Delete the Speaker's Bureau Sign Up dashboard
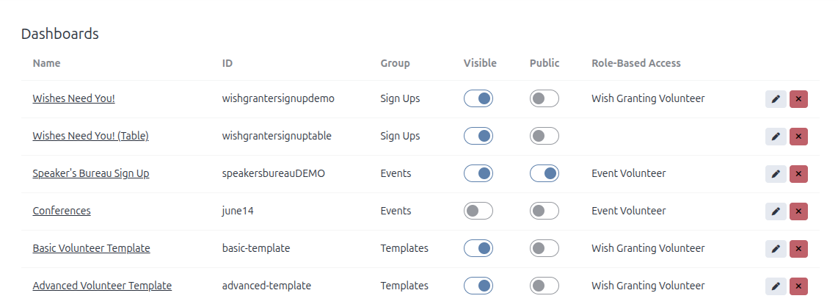The width and height of the screenshot is (838, 304). click(798, 174)
